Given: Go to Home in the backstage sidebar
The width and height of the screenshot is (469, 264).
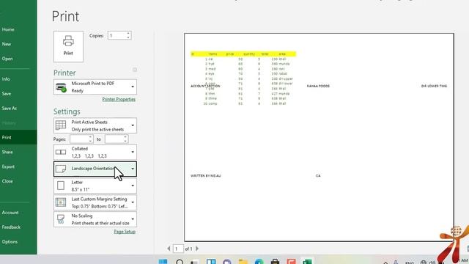Looking at the screenshot, I should [x=8, y=29].
